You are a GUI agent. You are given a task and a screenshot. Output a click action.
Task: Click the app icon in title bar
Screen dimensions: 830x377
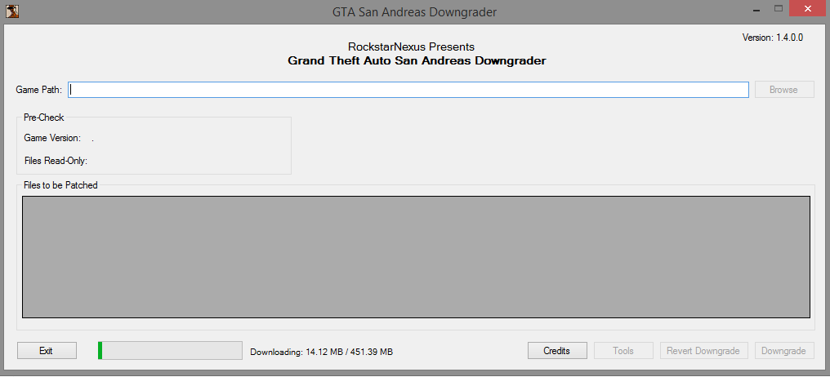(13, 11)
